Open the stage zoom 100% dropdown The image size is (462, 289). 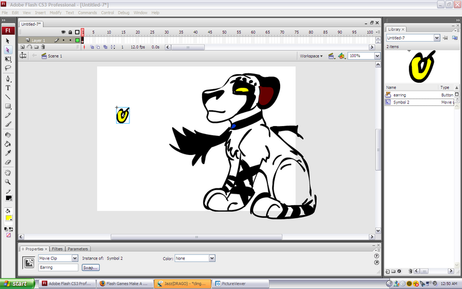point(377,55)
